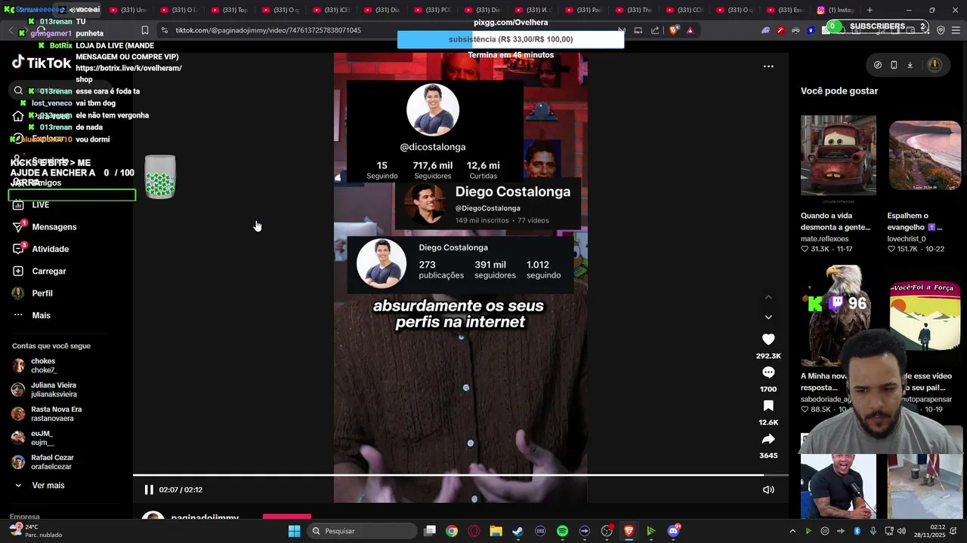Click the Bluetooth tray icon
967x543 pixels.
tap(857, 531)
